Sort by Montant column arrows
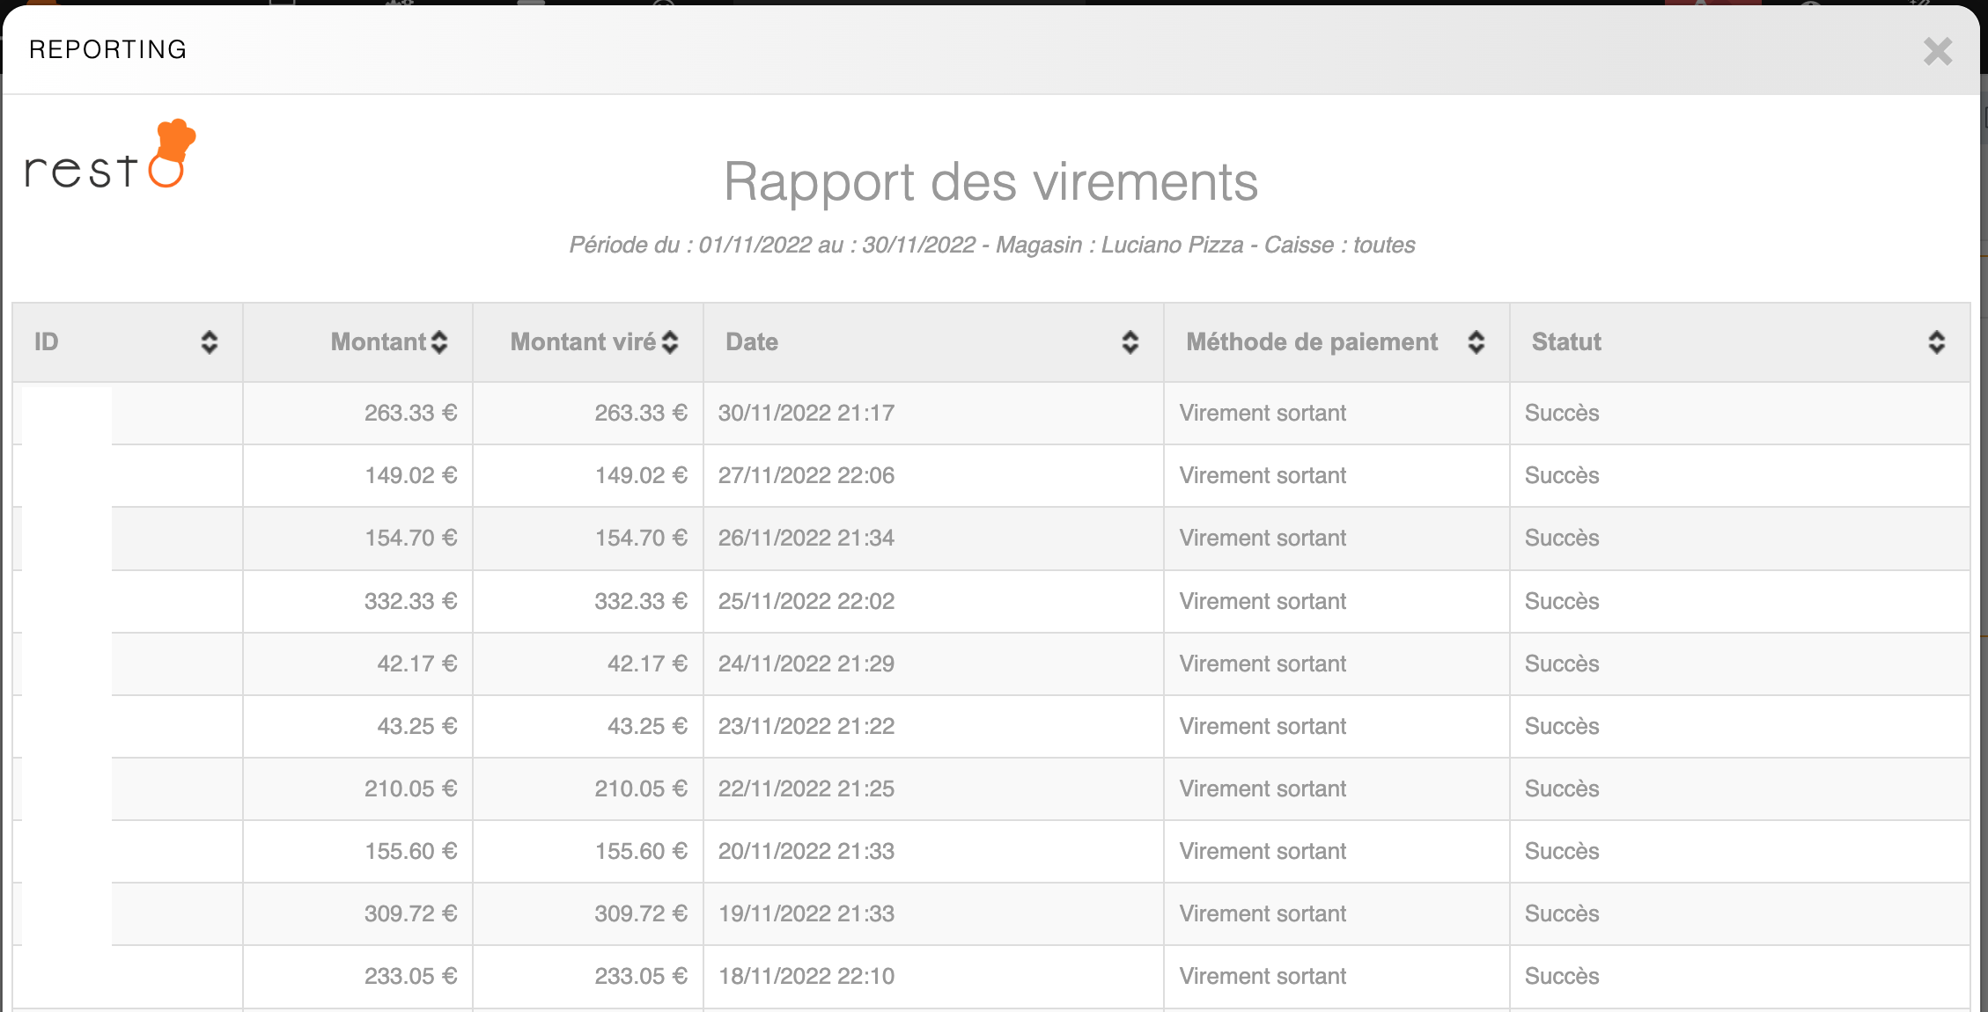 tap(439, 342)
